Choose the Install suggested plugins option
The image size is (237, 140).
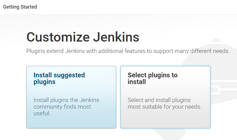pos(59,78)
